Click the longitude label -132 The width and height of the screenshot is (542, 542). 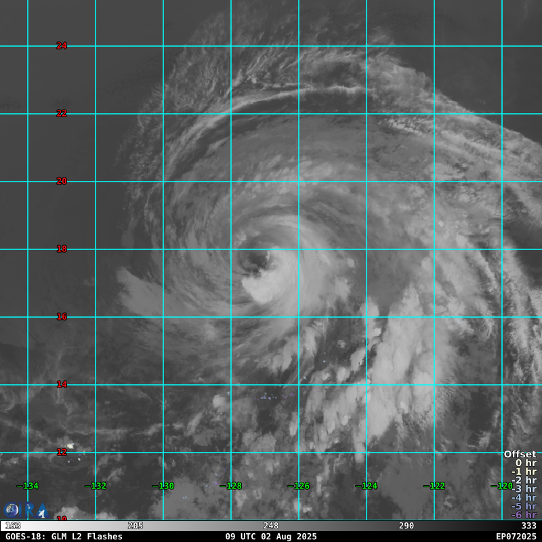pos(96,486)
